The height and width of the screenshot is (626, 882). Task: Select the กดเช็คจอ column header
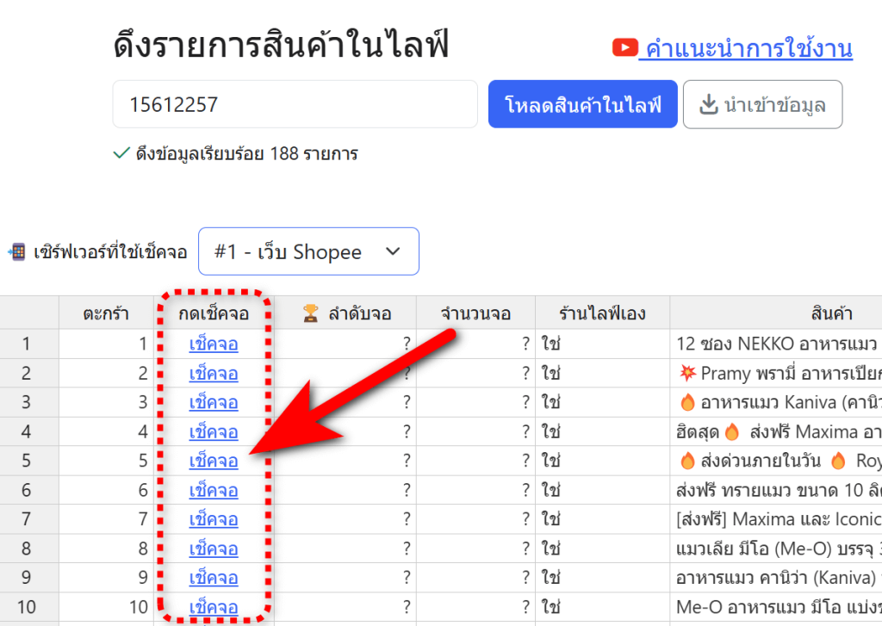[214, 313]
